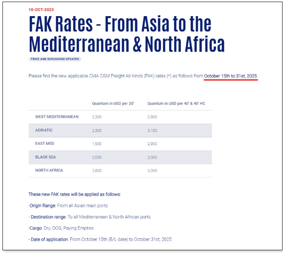Screen dimensions: 285x254
Task: Click the "Date of application" label
Action: 49,239
